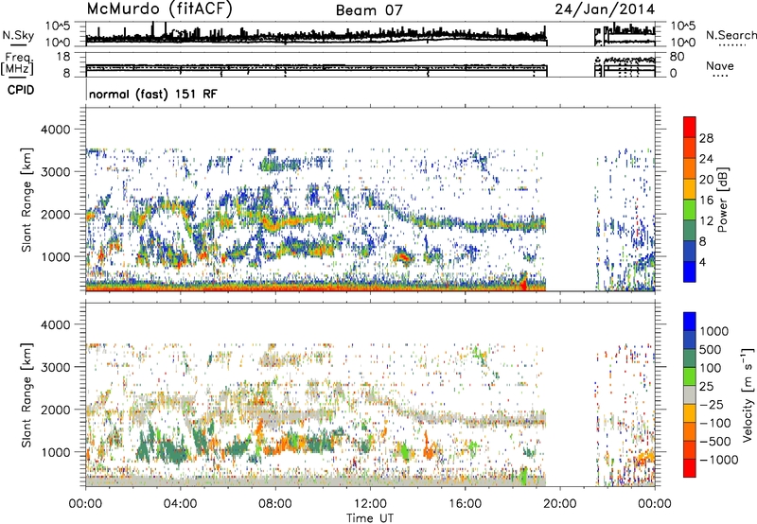The height and width of the screenshot is (524, 757).
Task: Click the dark green 8–12 dB Power segment
Action: click(690, 231)
